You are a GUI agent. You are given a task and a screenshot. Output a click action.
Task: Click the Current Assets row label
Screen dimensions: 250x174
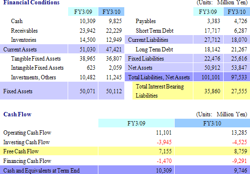(x=20, y=50)
